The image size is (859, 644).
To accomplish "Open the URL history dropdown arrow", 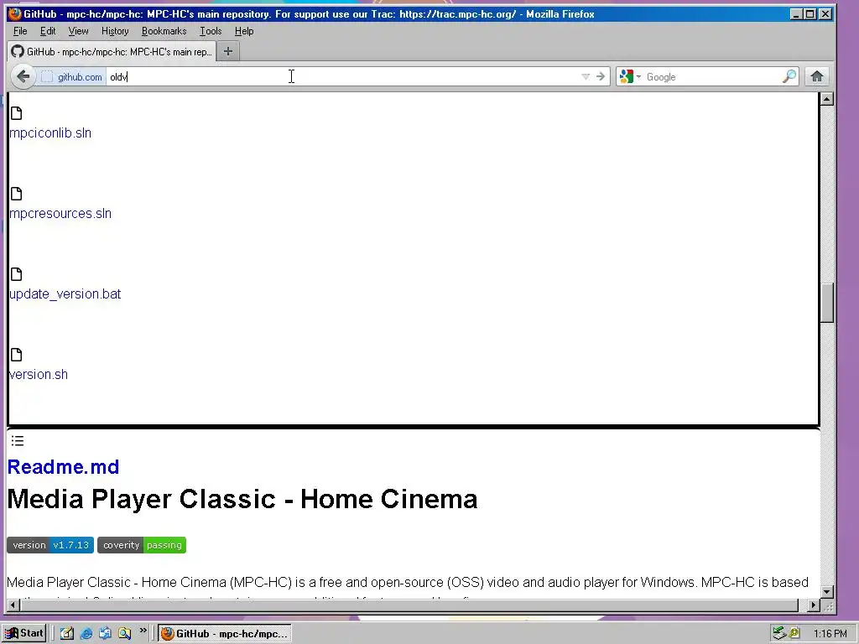I will (x=585, y=76).
